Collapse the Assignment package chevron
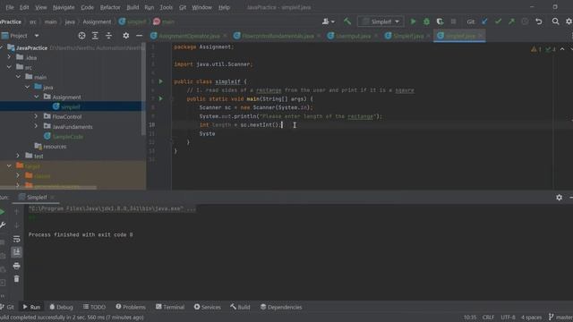 pos(36,97)
